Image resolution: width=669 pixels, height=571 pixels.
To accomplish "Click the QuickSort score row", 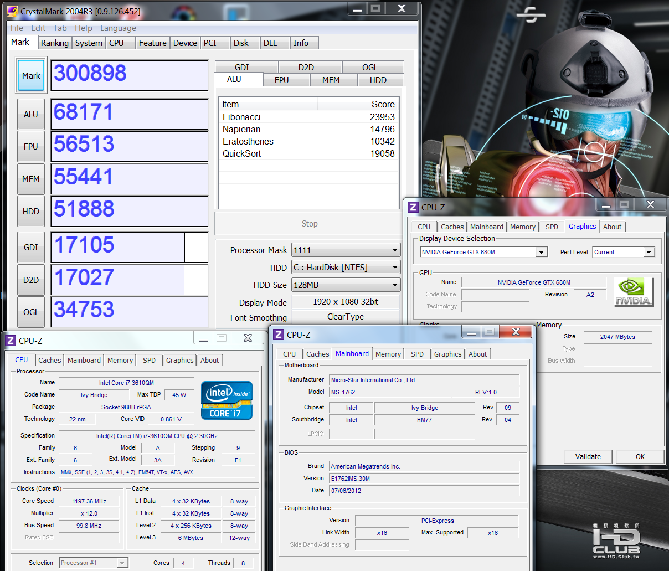I will tap(308, 153).
